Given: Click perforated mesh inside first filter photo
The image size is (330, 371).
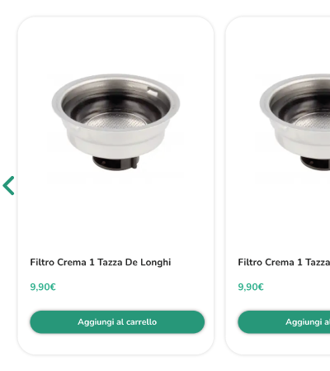Looking at the screenshot, I should (117, 122).
